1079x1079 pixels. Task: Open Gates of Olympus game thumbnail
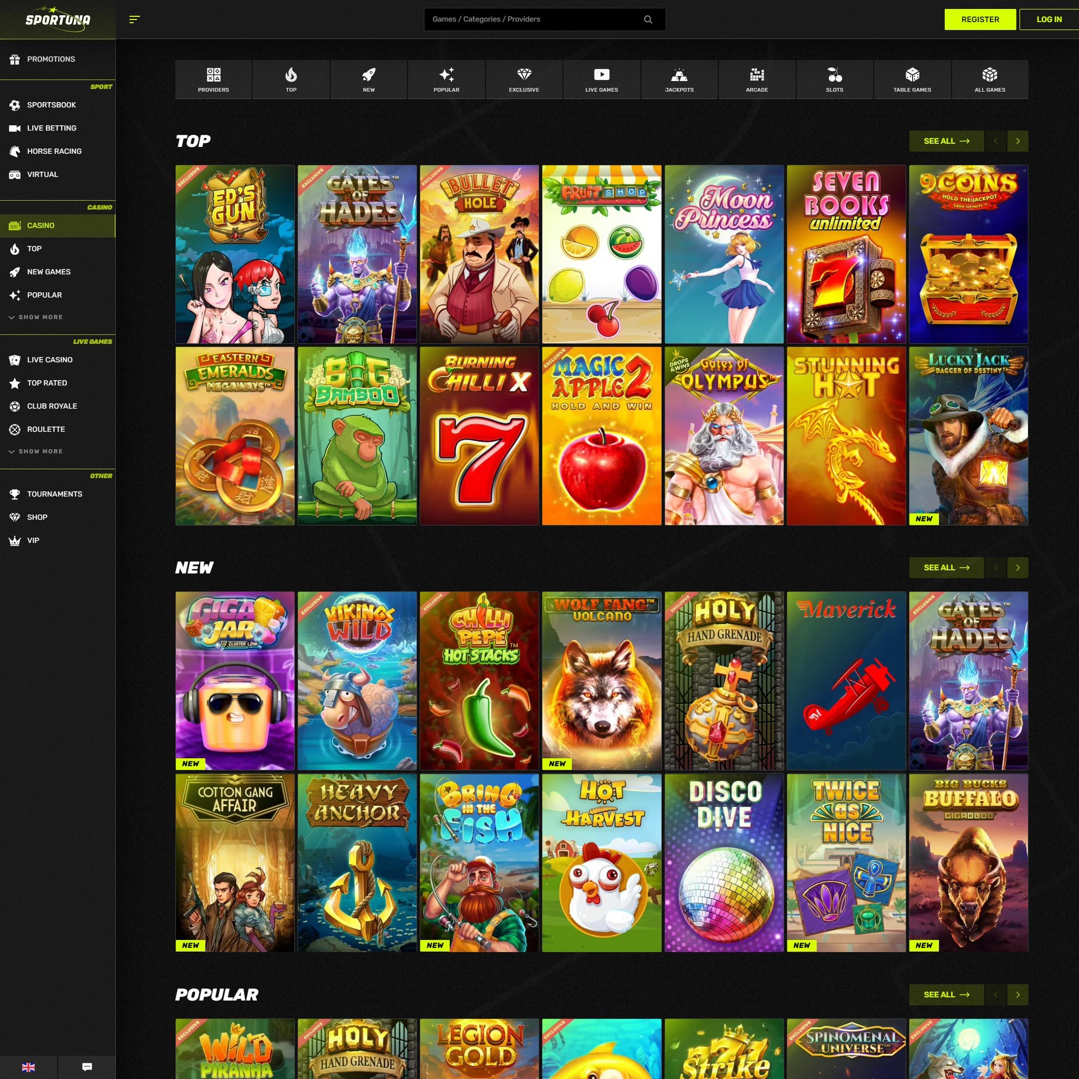pyautogui.click(x=724, y=436)
